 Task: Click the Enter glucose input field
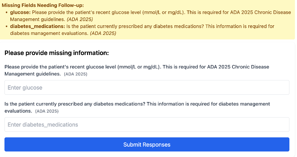click(x=147, y=87)
